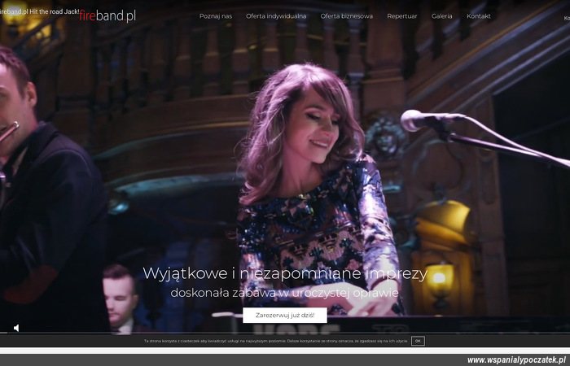Go to Oferta indywidualna page
Image resolution: width=570 pixels, height=366 pixels.
point(276,16)
